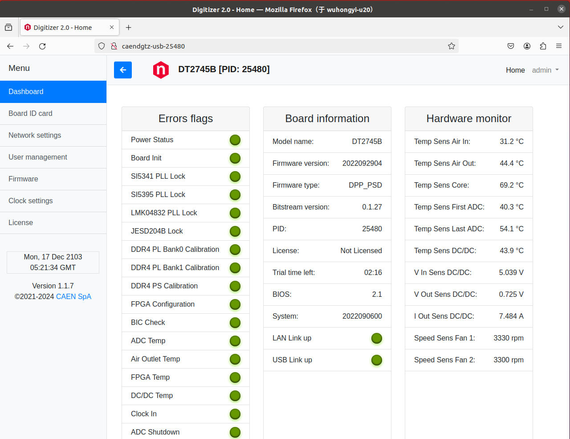Viewport: 570px width, 439px height.
Task: Click the list all tabs chevron
Action: coord(561,27)
